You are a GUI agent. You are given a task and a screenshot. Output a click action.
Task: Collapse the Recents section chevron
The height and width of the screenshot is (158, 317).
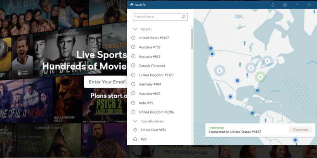[x=135, y=29]
